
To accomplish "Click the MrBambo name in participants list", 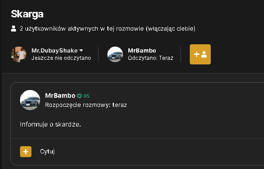I will click(142, 50).
